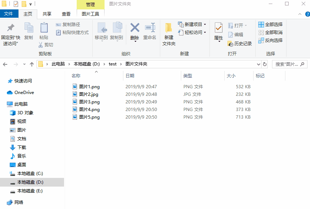Open 下载 folder in the sidebar

coord(18,148)
